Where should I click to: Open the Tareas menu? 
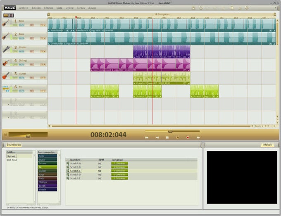click(81, 8)
